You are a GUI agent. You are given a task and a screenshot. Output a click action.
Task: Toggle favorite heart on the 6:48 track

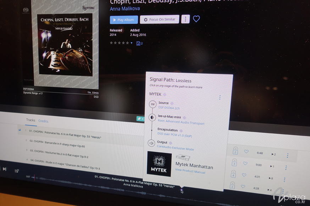246,152
